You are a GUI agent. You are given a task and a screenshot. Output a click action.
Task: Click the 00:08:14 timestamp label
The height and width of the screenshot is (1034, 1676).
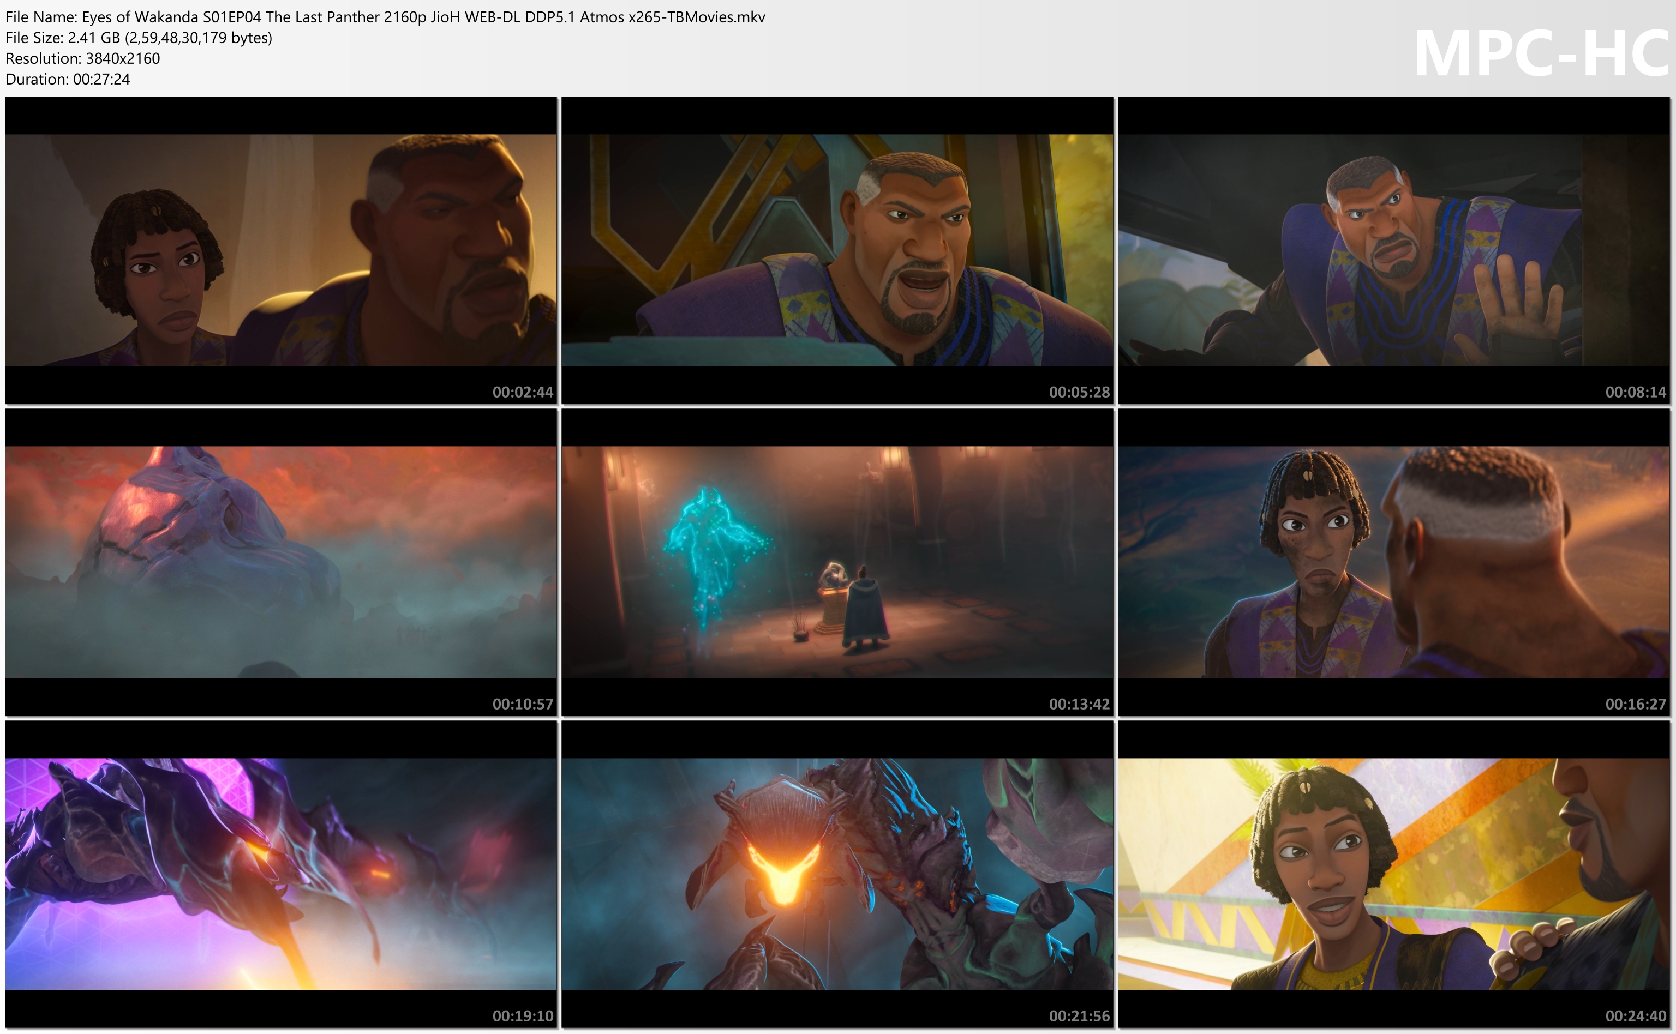point(1636,392)
